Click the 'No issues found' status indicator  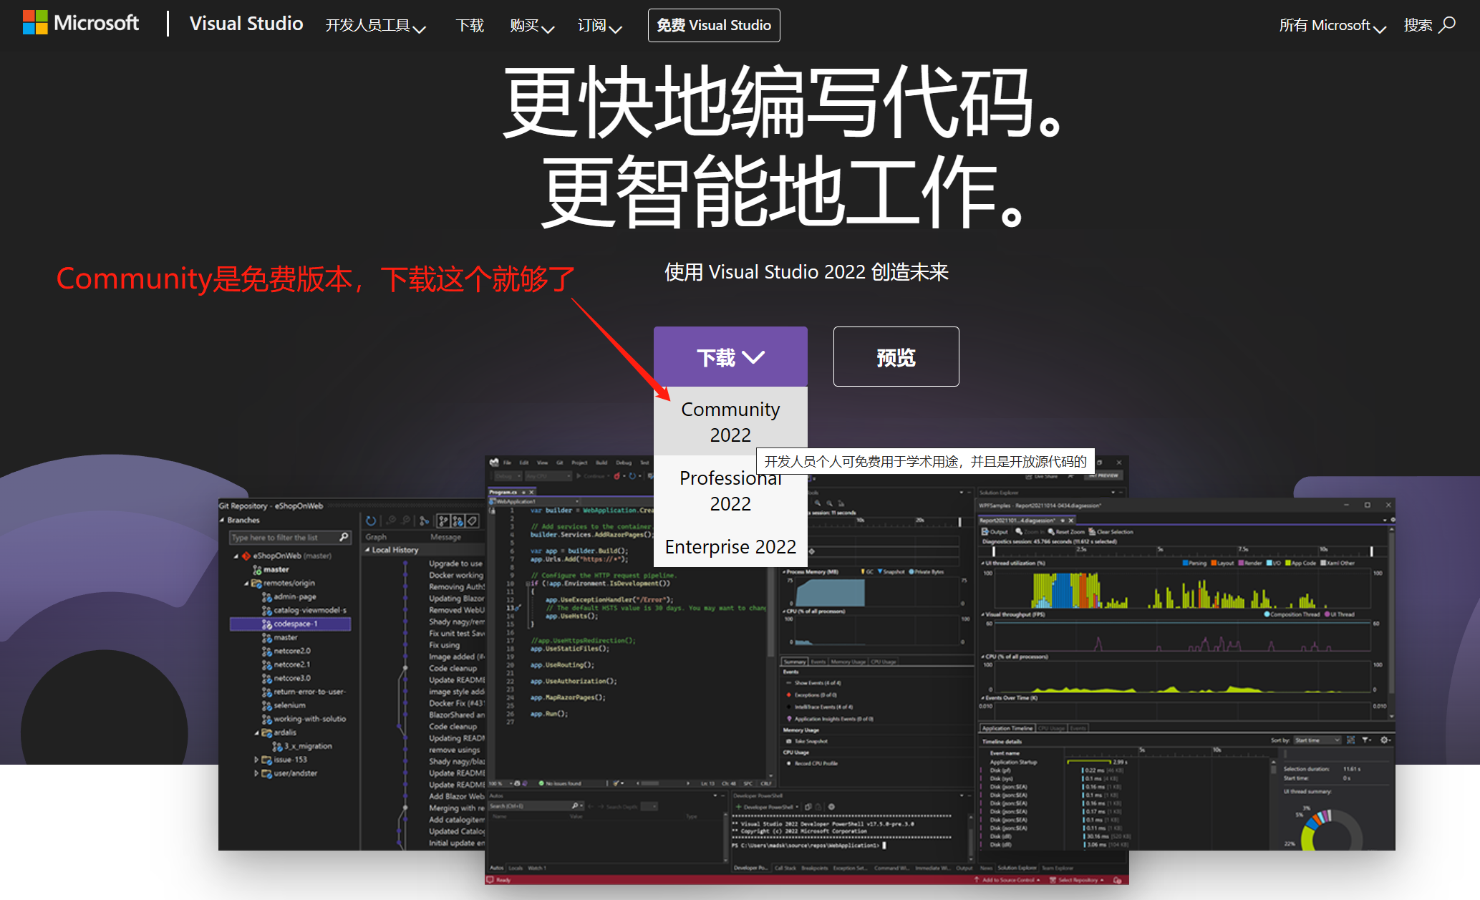coord(559,783)
